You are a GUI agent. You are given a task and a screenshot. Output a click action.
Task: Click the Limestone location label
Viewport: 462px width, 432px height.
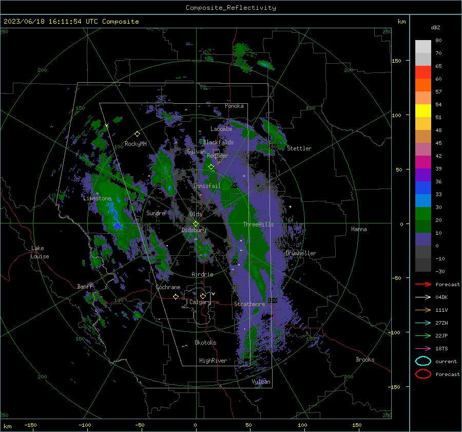tap(97, 198)
